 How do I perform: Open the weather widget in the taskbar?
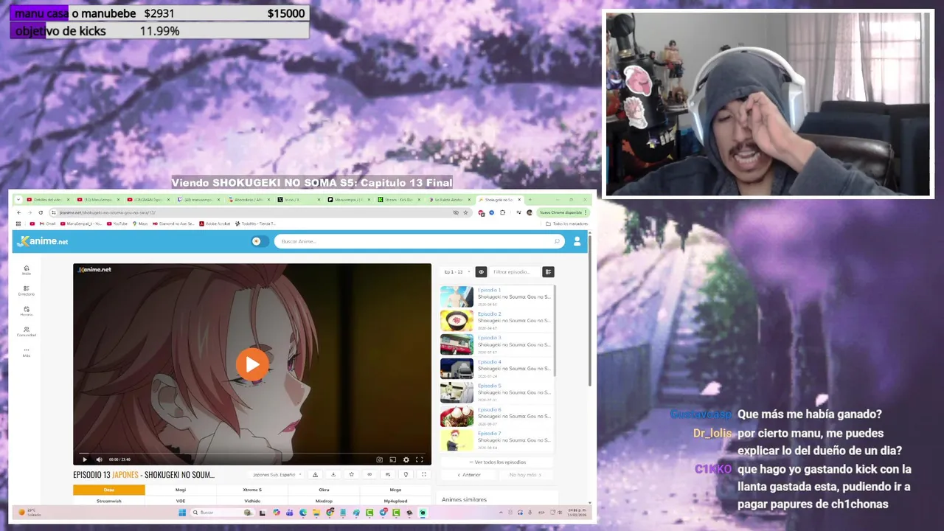[31, 512]
